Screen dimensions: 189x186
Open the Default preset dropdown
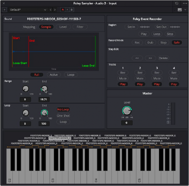click(28, 10)
